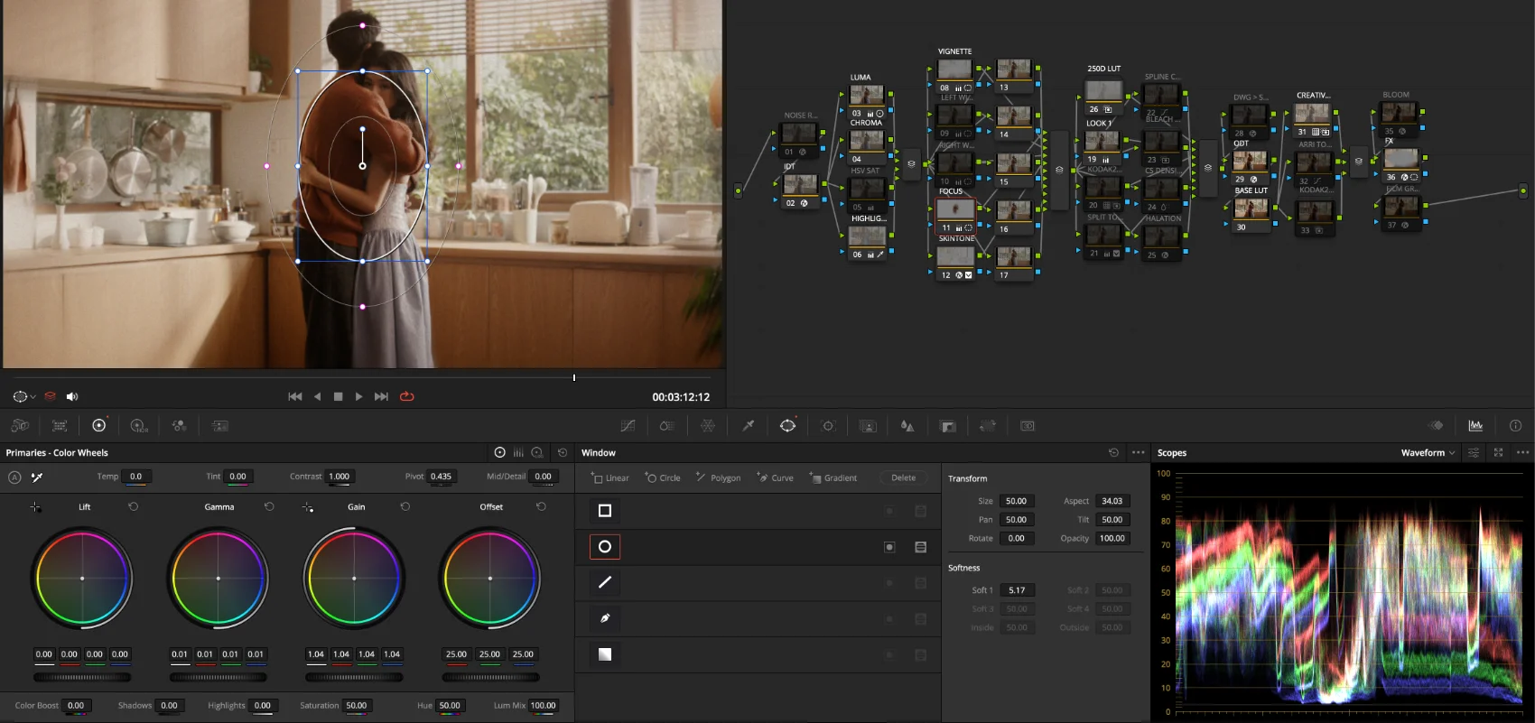Click the Soft 1 value field
Screen dimensions: 1535x723
tap(1017, 590)
